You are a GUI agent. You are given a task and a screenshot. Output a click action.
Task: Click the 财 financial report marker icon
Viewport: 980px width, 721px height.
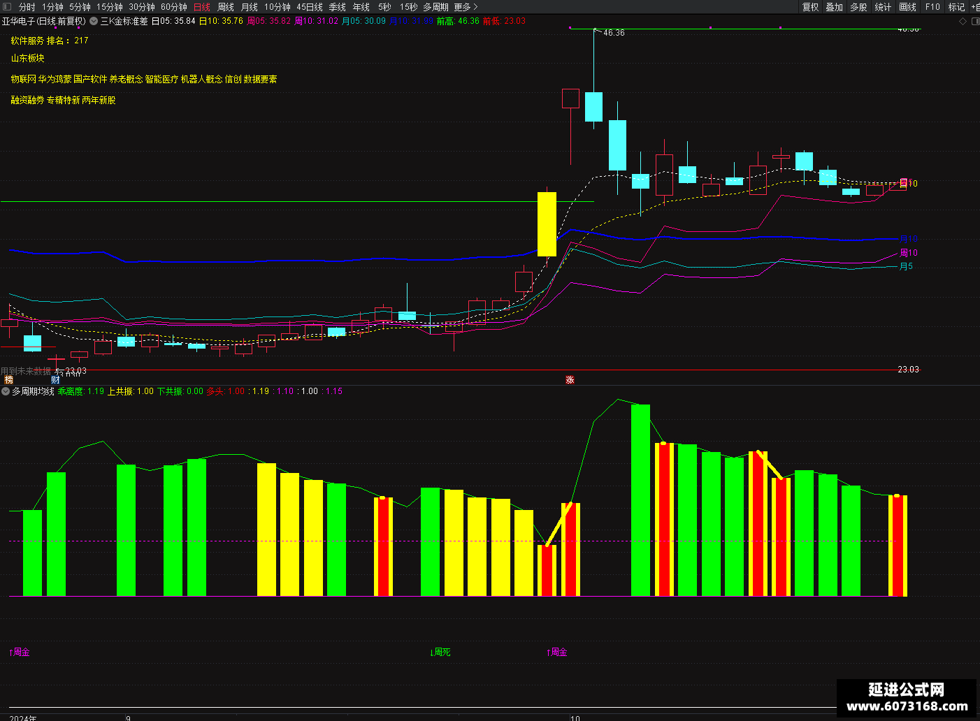coord(55,380)
